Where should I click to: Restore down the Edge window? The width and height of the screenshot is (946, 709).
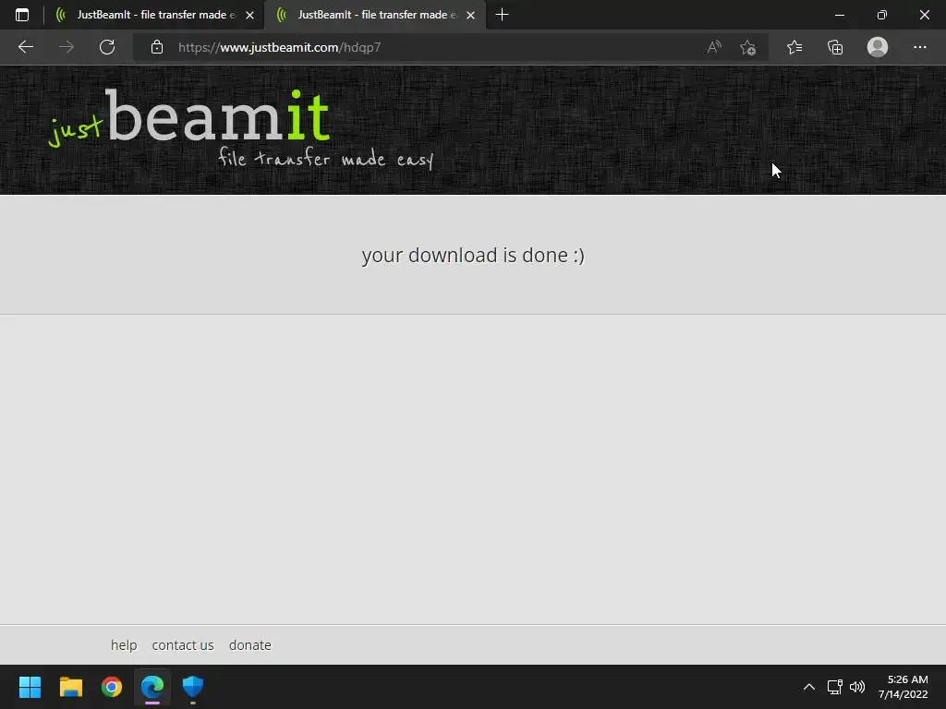pos(882,15)
